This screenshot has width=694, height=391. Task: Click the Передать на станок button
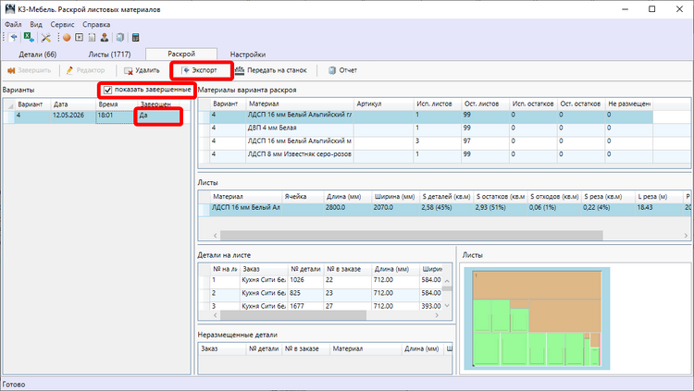click(x=271, y=70)
